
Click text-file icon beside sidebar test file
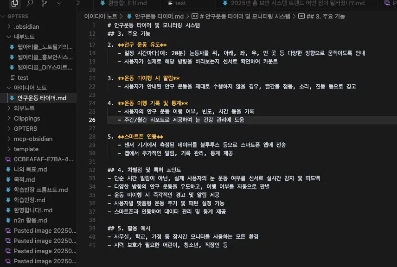coord(13,77)
